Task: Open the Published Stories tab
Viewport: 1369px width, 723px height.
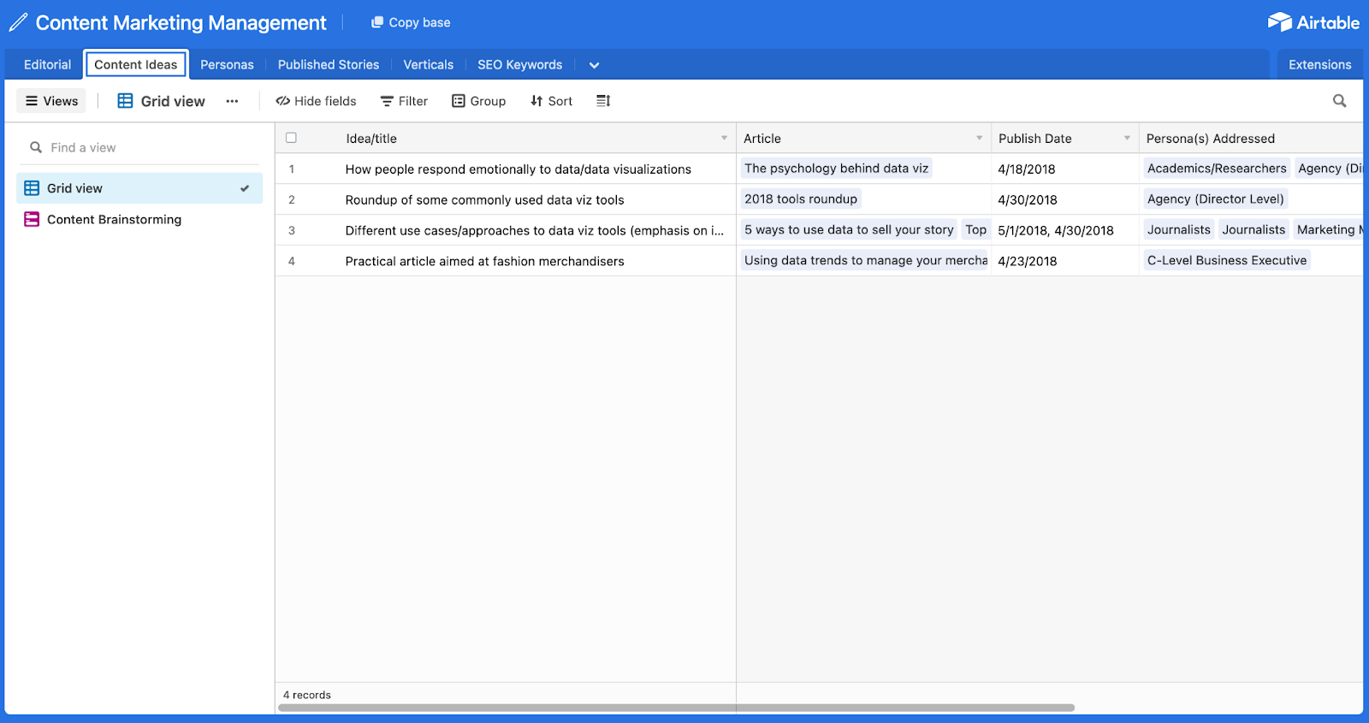Action: 329,64
